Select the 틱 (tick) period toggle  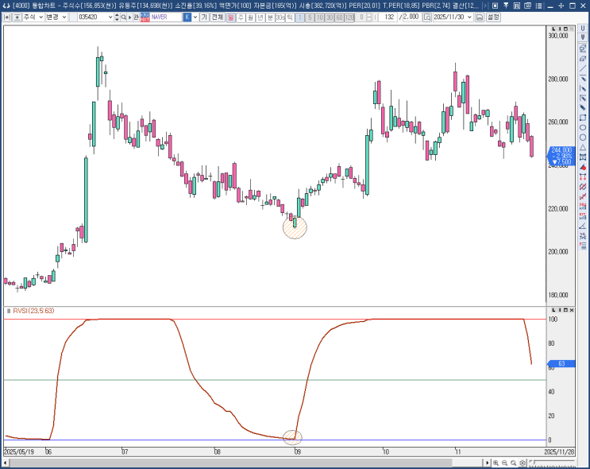pos(290,17)
